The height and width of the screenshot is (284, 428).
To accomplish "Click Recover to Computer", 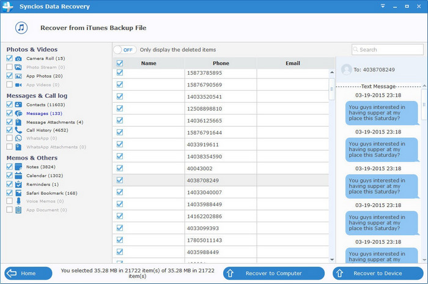I will coord(274,274).
